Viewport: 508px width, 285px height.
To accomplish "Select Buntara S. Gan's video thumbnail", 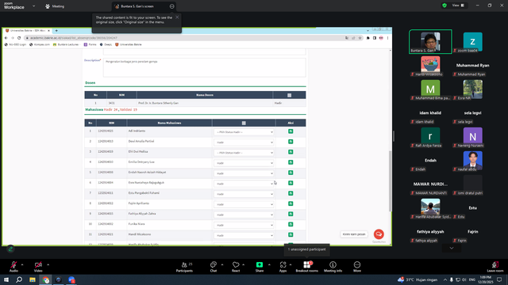I will tap(430, 42).
